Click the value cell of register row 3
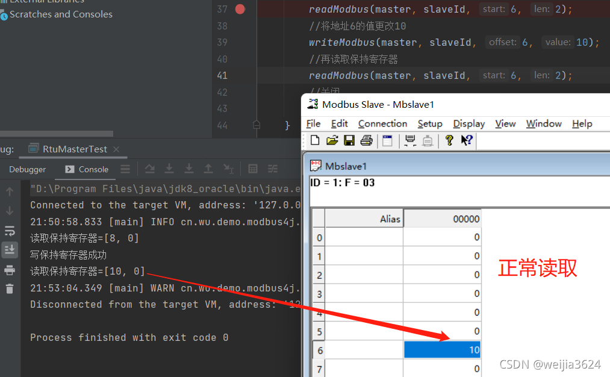The height and width of the screenshot is (377, 610). click(443, 294)
